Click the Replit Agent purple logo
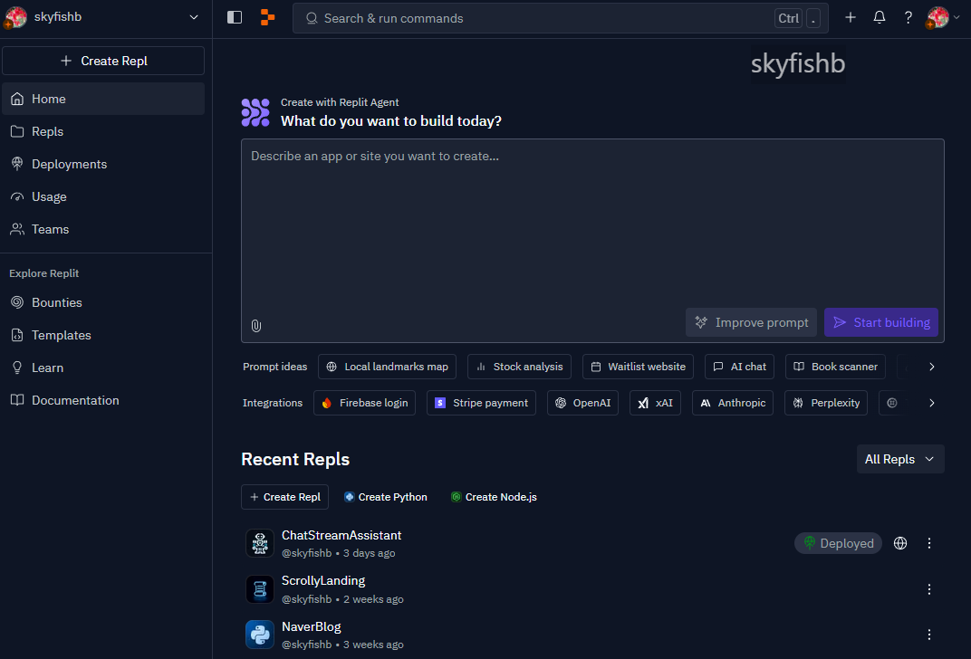Viewport: 971px width, 659px height. 255,112
